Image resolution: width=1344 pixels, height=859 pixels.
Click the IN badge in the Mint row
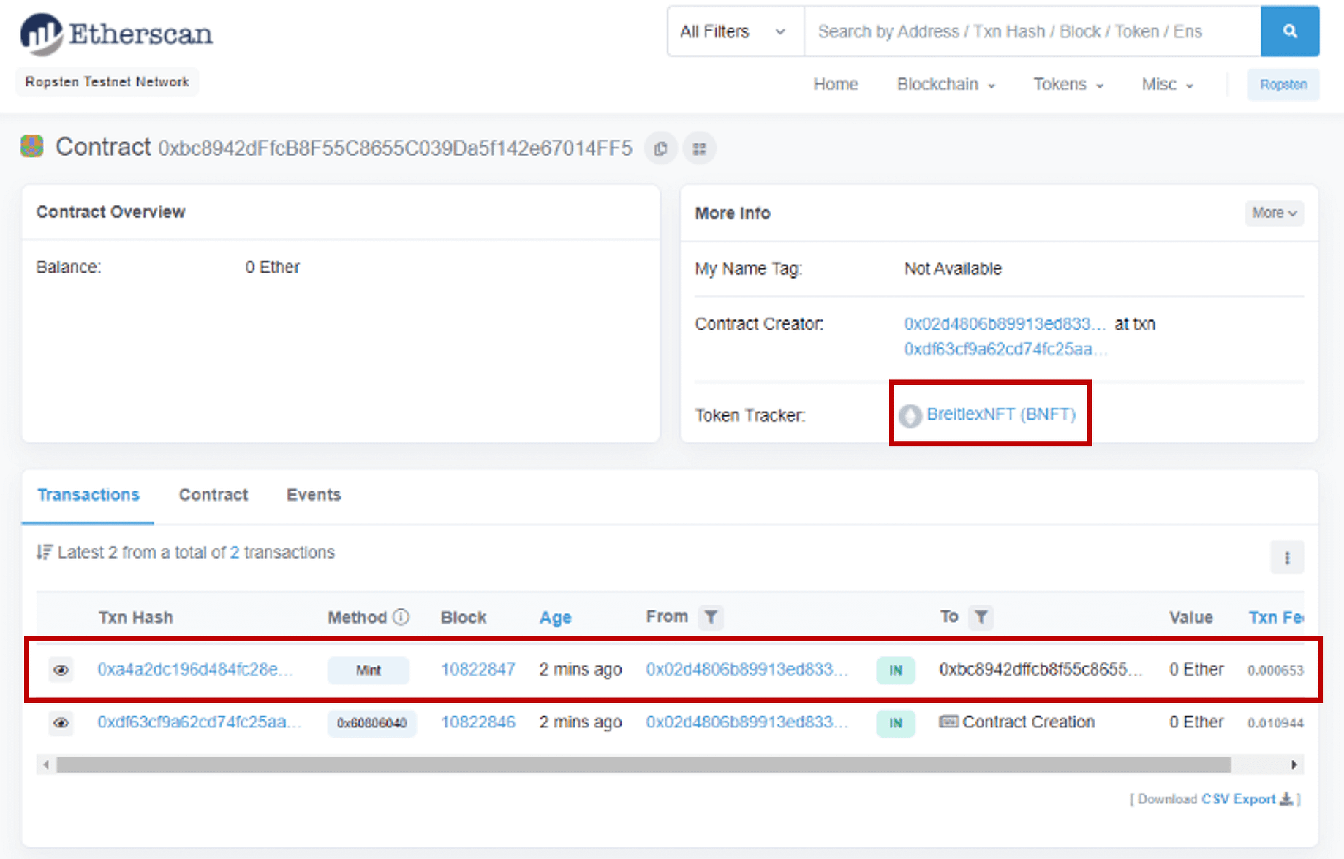tap(896, 670)
